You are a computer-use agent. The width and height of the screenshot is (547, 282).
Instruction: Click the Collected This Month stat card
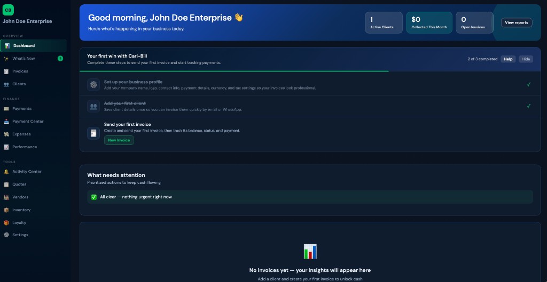coord(429,22)
